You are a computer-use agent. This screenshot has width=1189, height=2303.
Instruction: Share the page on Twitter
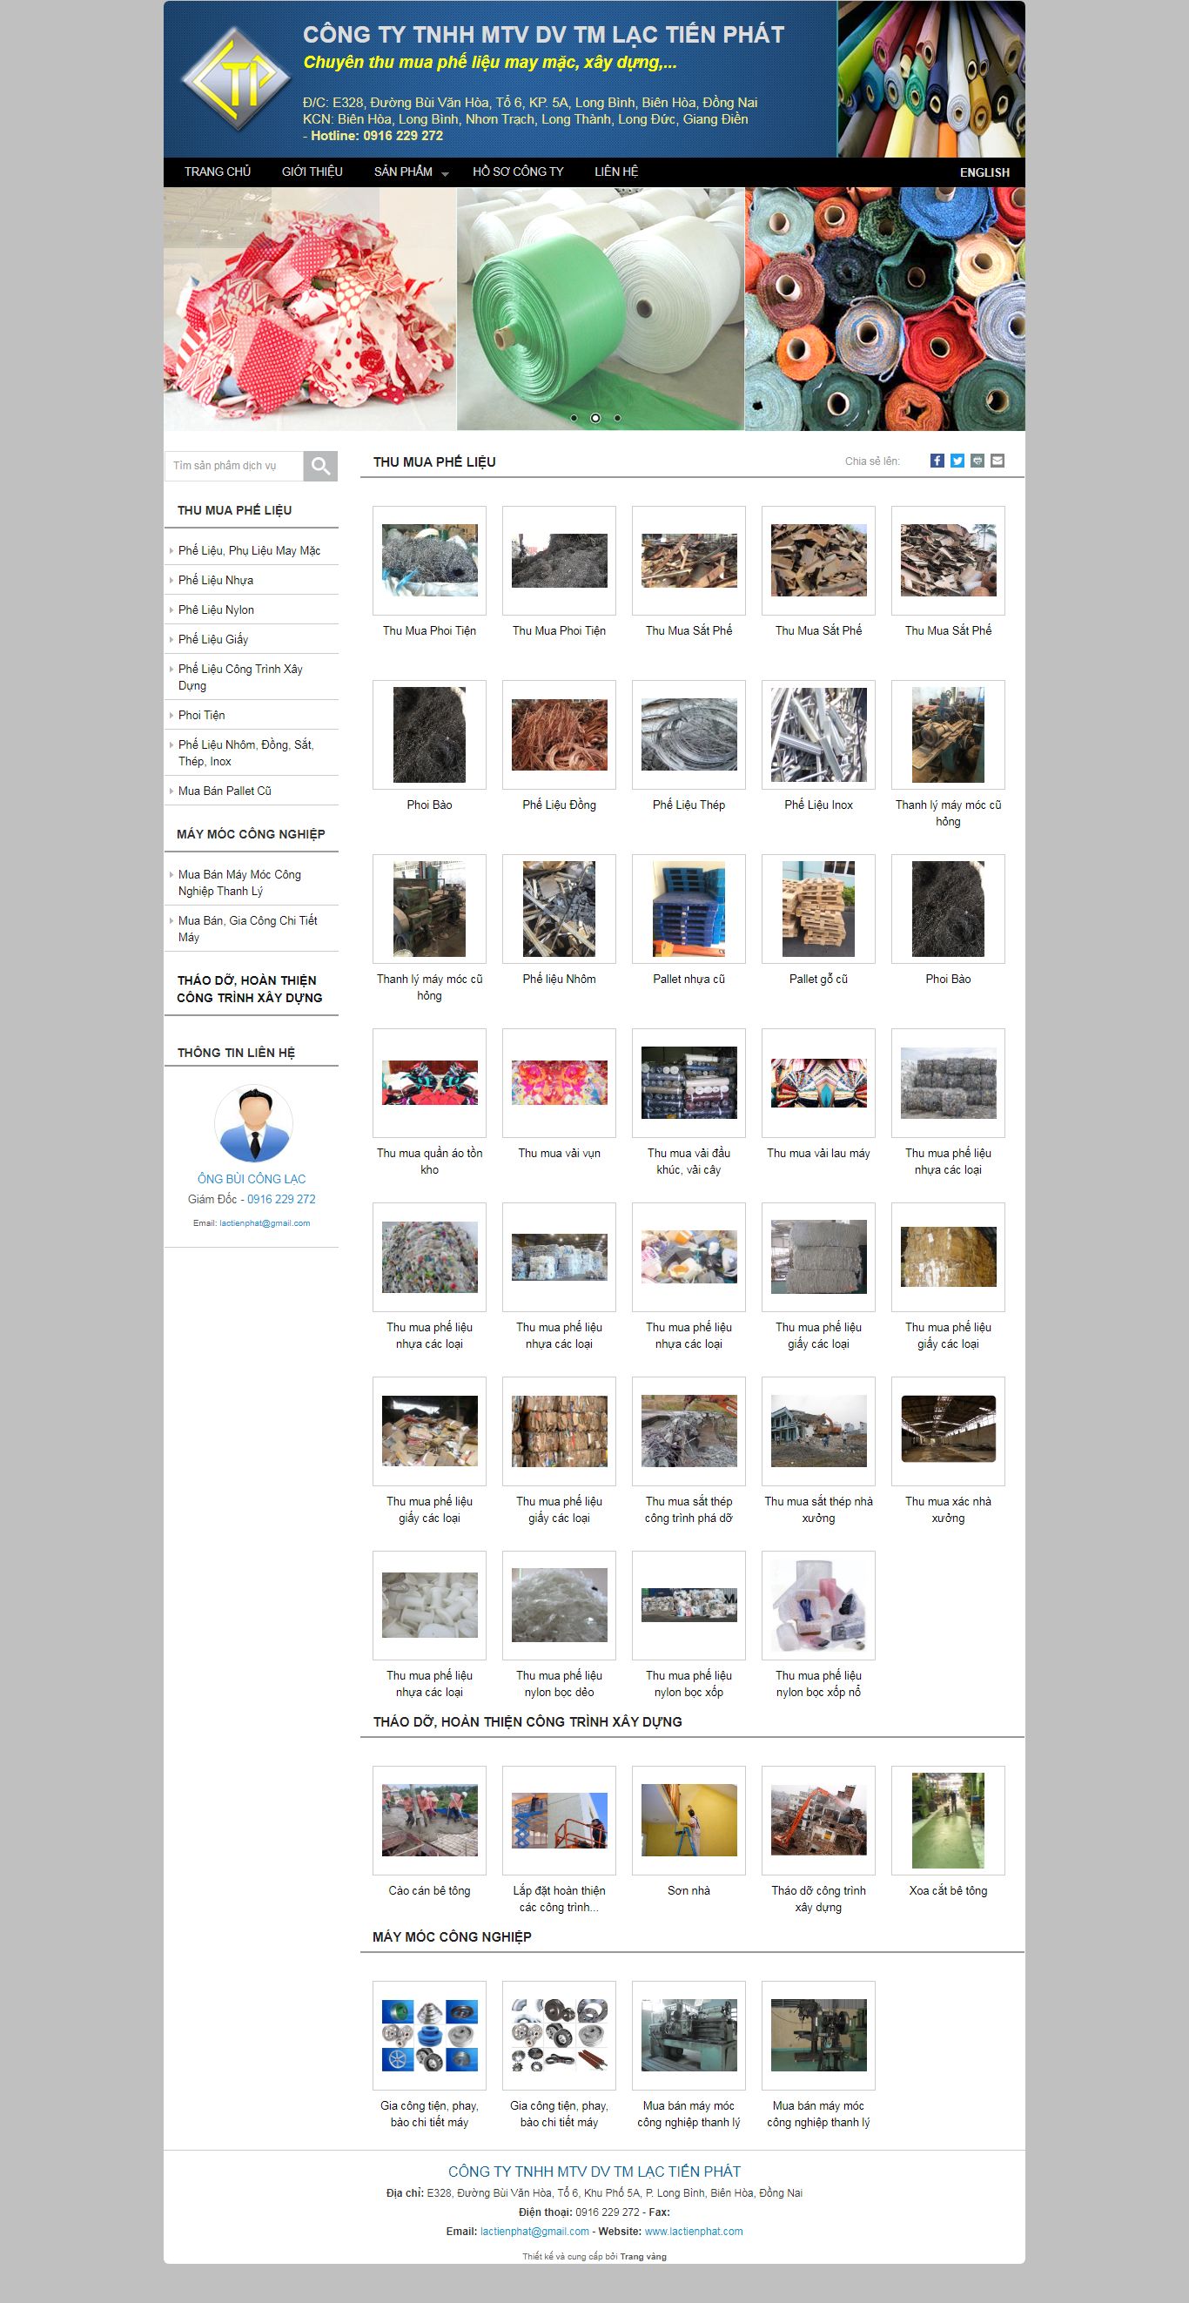click(957, 461)
